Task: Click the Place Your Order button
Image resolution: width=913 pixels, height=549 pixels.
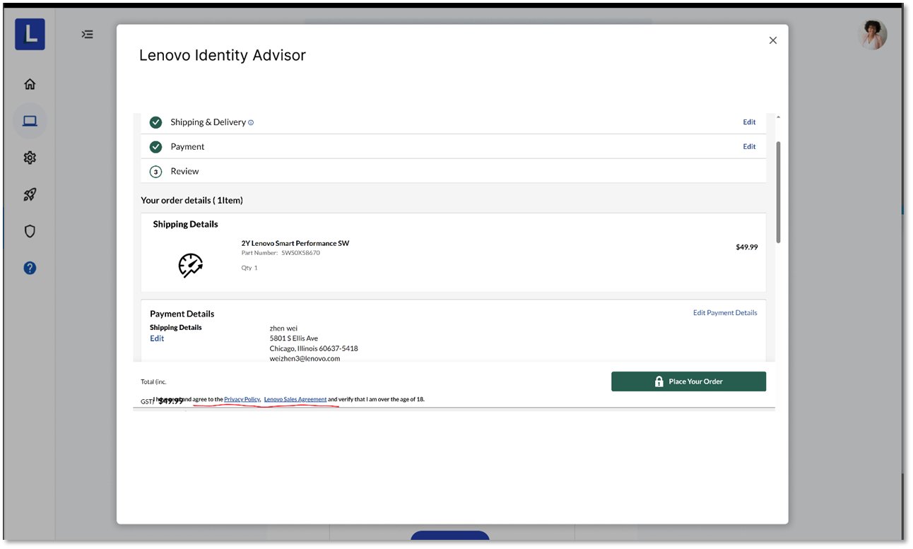Action: (688, 382)
